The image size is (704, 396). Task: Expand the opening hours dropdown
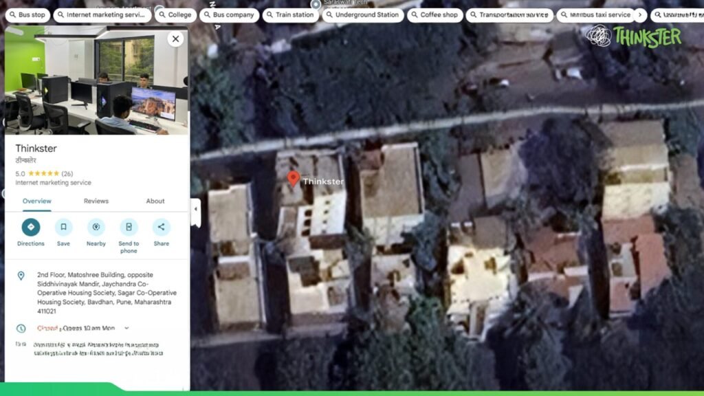(x=126, y=329)
